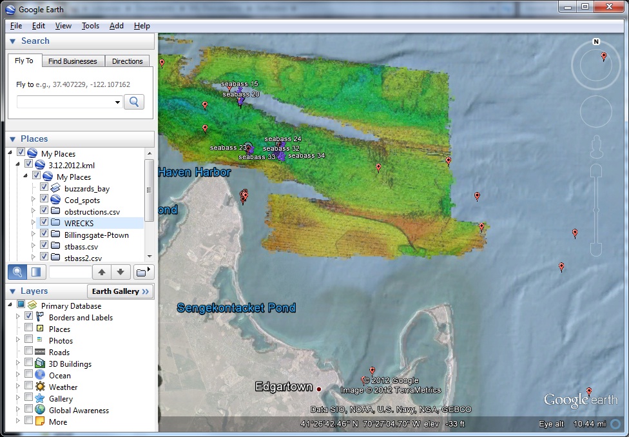Image resolution: width=629 pixels, height=437 pixels.
Task: Click the Places panel find magnifier button
Action: pyautogui.click(x=17, y=272)
